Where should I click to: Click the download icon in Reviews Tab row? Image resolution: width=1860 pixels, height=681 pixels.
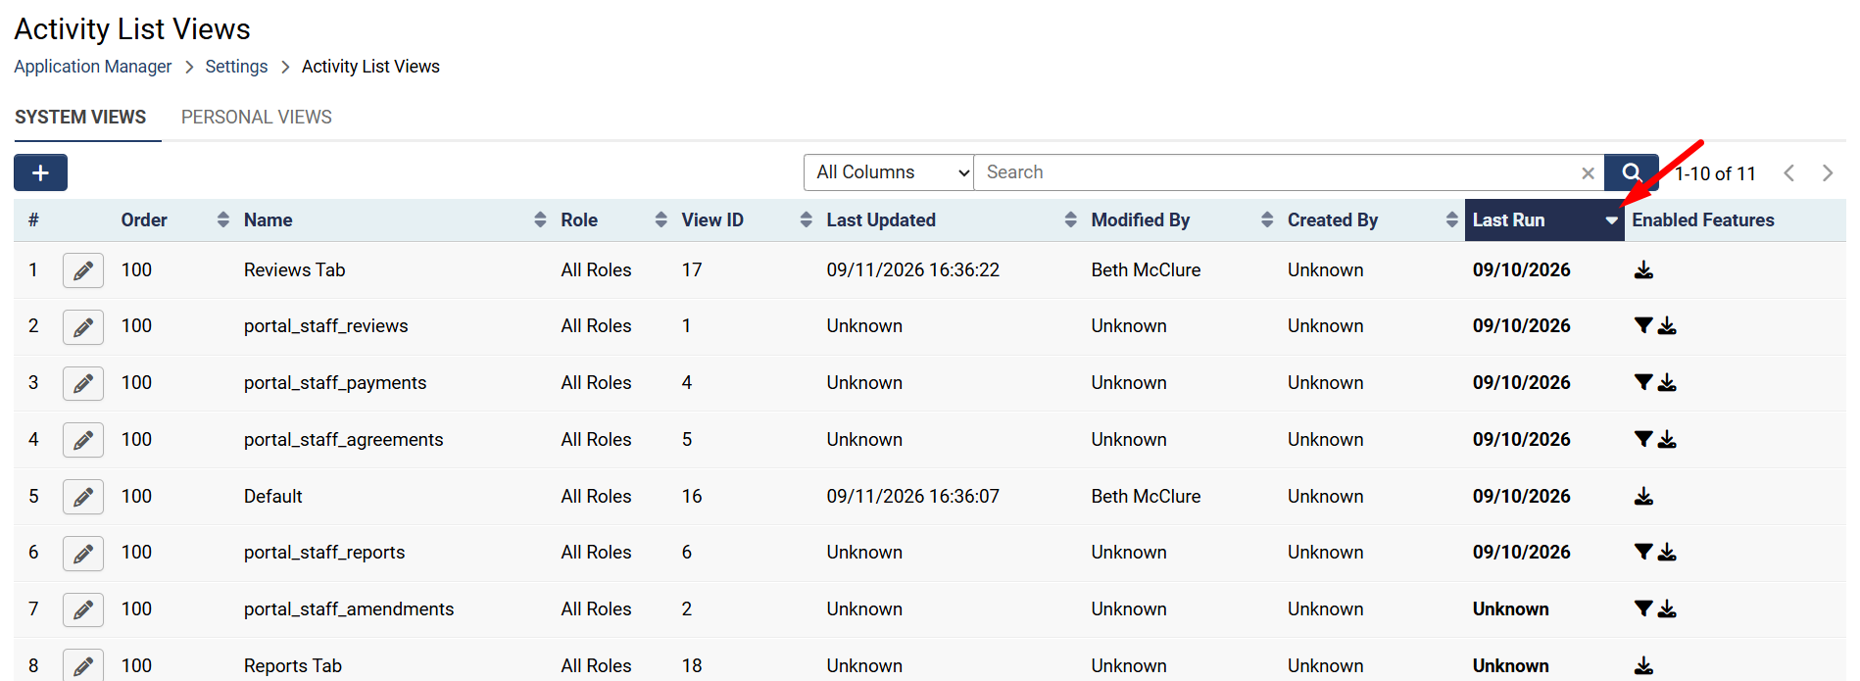[x=1643, y=270]
